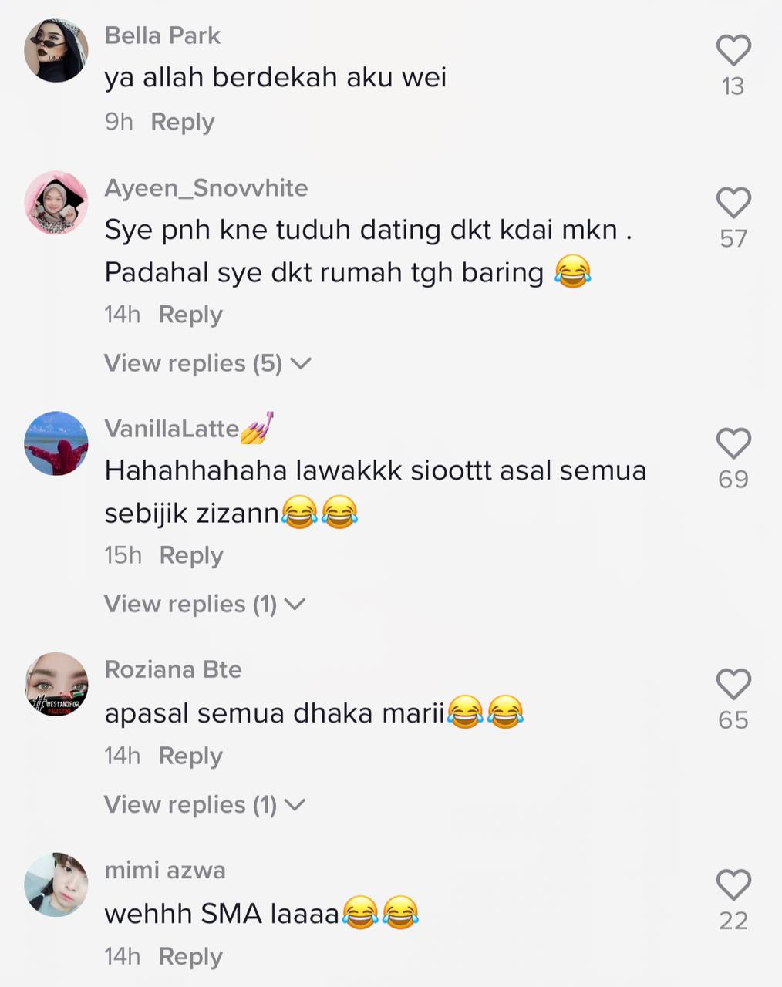Open mimi azwa's avatar

pos(56,884)
